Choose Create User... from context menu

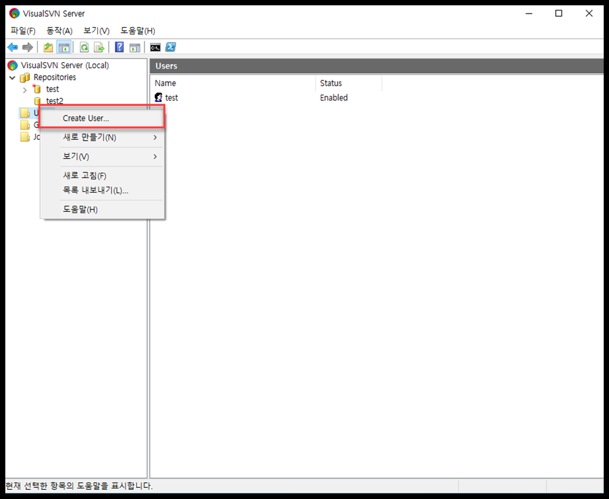click(102, 118)
